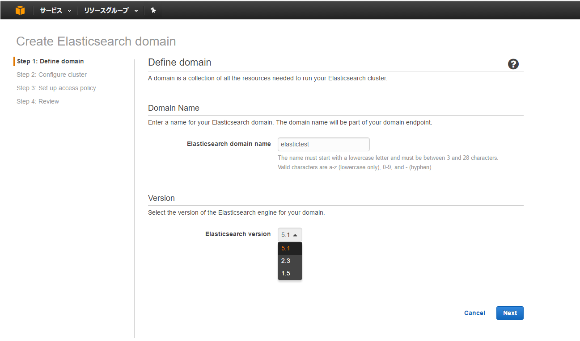Image resolution: width=580 pixels, height=341 pixels.
Task: Go to Step 3: Set up access policy
Action: click(56, 88)
